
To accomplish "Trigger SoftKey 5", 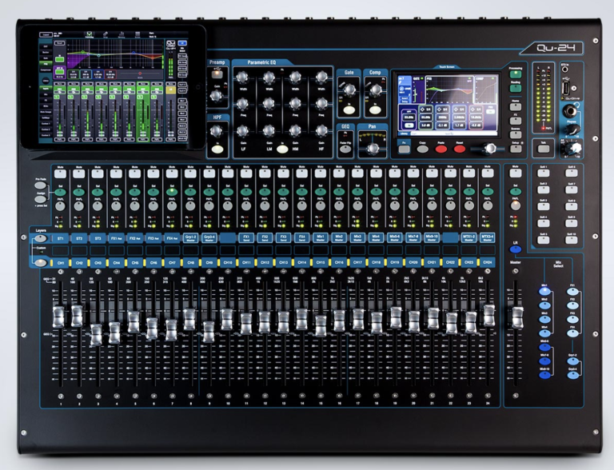I will (543, 240).
